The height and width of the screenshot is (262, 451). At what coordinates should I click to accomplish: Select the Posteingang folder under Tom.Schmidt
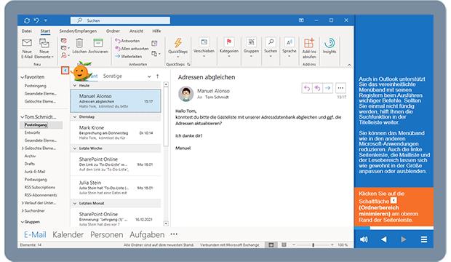(41, 124)
